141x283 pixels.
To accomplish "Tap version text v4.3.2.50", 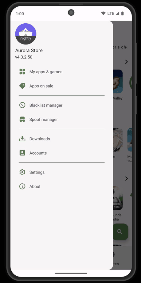I will click(24, 57).
